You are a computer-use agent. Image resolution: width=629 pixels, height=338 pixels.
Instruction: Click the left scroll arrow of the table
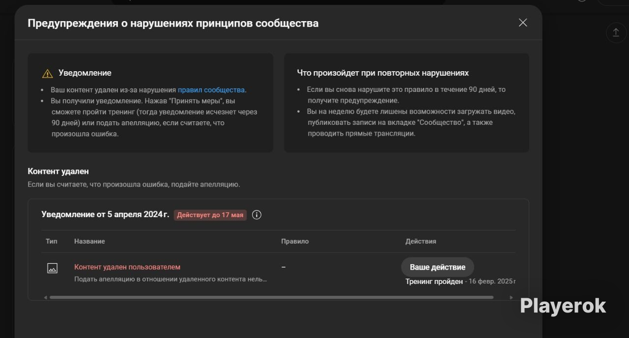pyautogui.click(x=46, y=297)
